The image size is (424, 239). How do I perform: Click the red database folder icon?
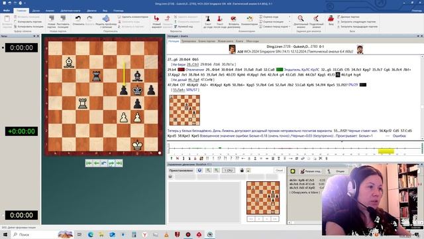(x=331, y=19)
